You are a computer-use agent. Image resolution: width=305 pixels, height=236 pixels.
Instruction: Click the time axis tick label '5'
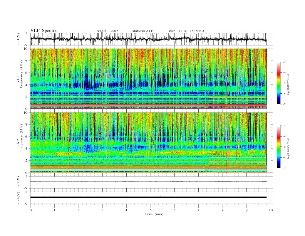point(151,210)
